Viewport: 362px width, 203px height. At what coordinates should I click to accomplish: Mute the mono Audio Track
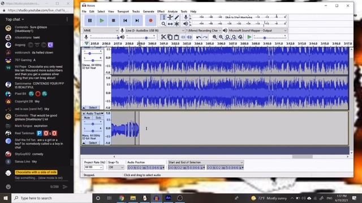point(87,118)
